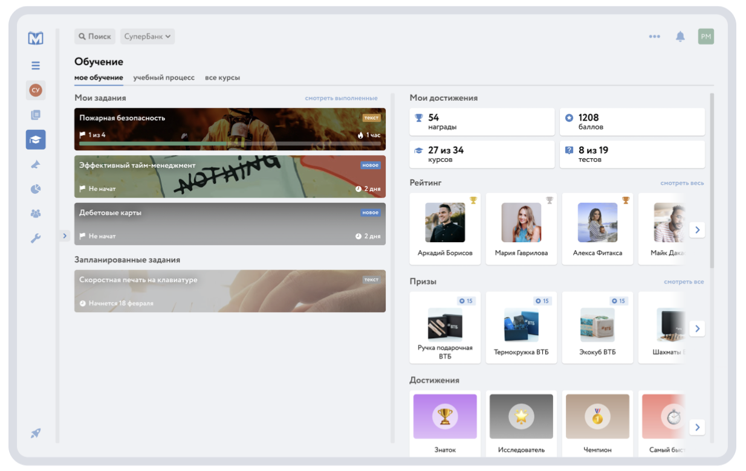Click смотреть весь link in Рейтинг

682,183
